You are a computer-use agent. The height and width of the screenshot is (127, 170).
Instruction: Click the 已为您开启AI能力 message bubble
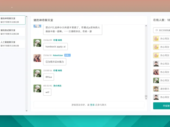point(55,62)
